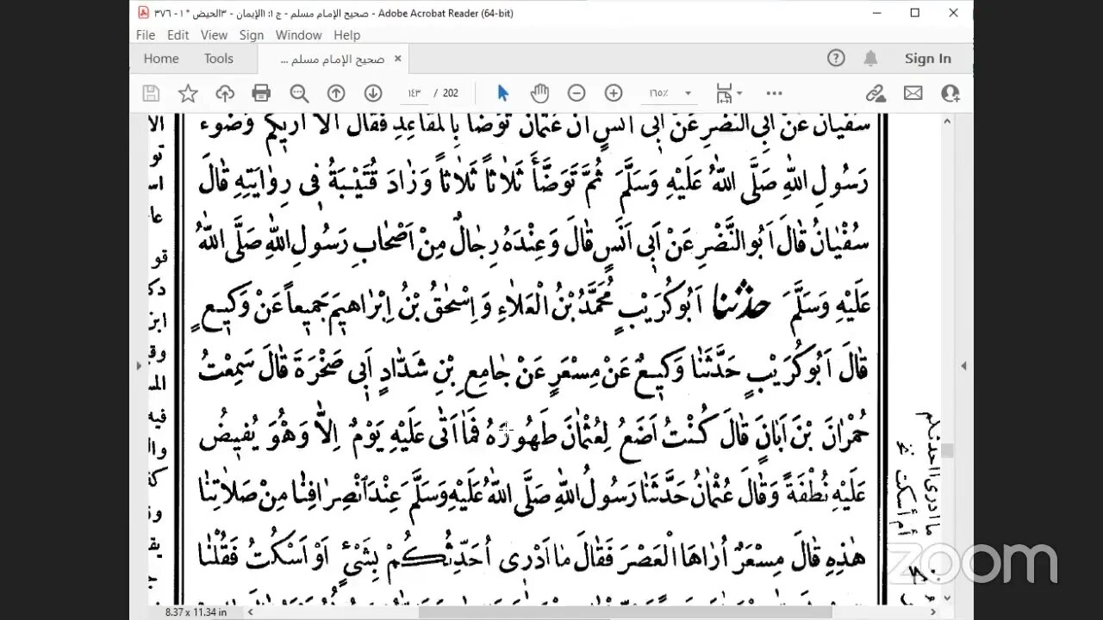Image resolution: width=1103 pixels, height=620 pixels.
Task: Go to next page arrow
Action: click(x=373, y=93)
